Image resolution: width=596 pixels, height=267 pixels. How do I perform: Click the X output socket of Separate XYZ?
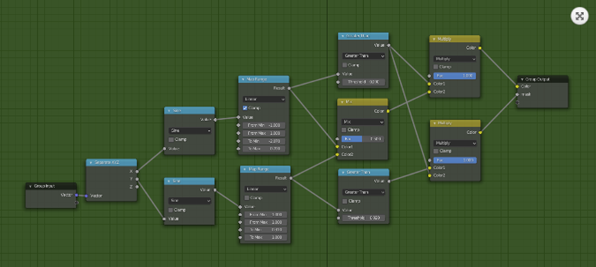click(x=137, y=171)
